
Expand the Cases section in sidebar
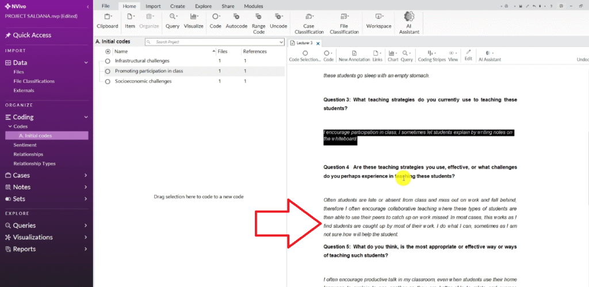pos(85,176)
